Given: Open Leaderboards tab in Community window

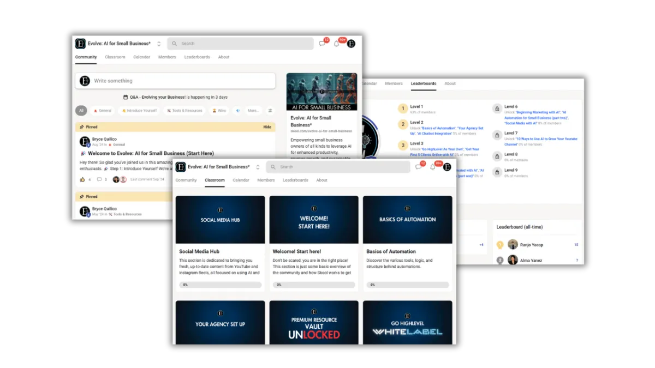Looking at the screenshot, I should (x=197, y=57).
